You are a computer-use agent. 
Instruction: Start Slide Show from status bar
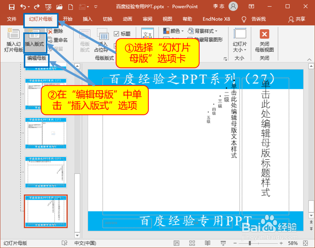(x=223, y=243)
